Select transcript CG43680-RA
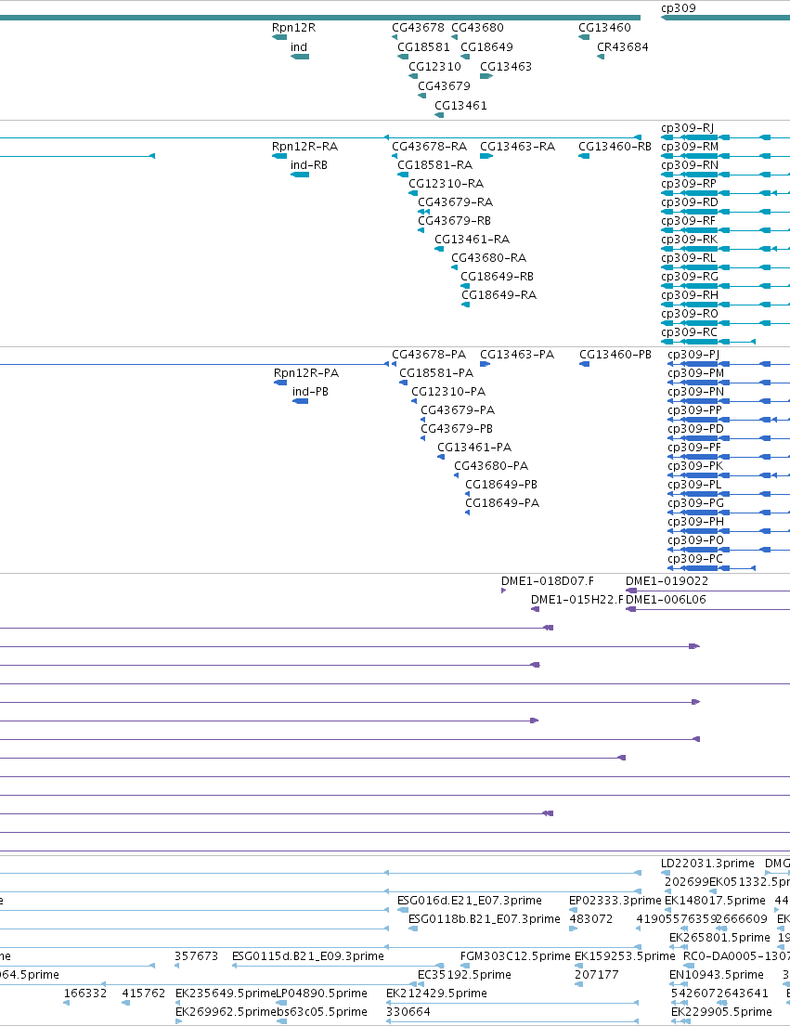The image size is (790, 1026). point(454,267)
